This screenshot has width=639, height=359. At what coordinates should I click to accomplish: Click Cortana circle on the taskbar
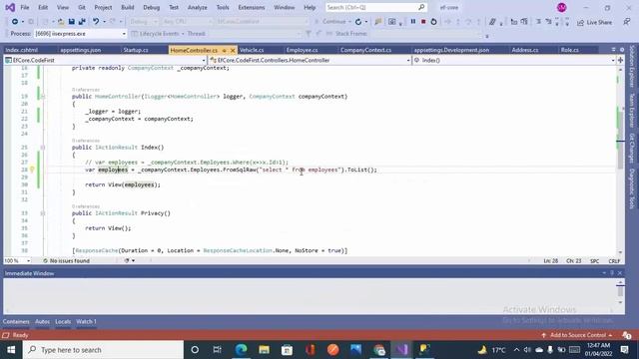[x=195, y=350]
